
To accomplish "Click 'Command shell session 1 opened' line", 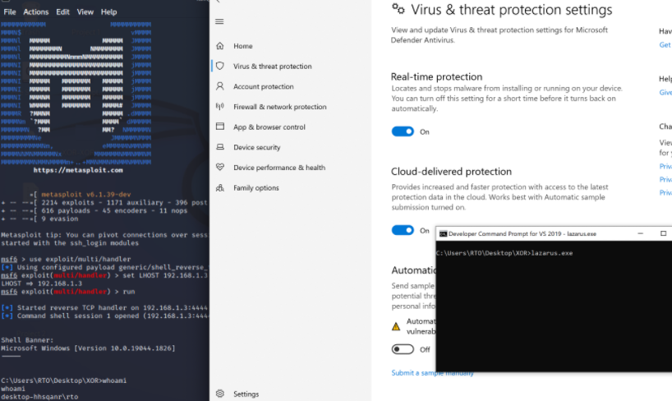I will click(x=104, y=316).
